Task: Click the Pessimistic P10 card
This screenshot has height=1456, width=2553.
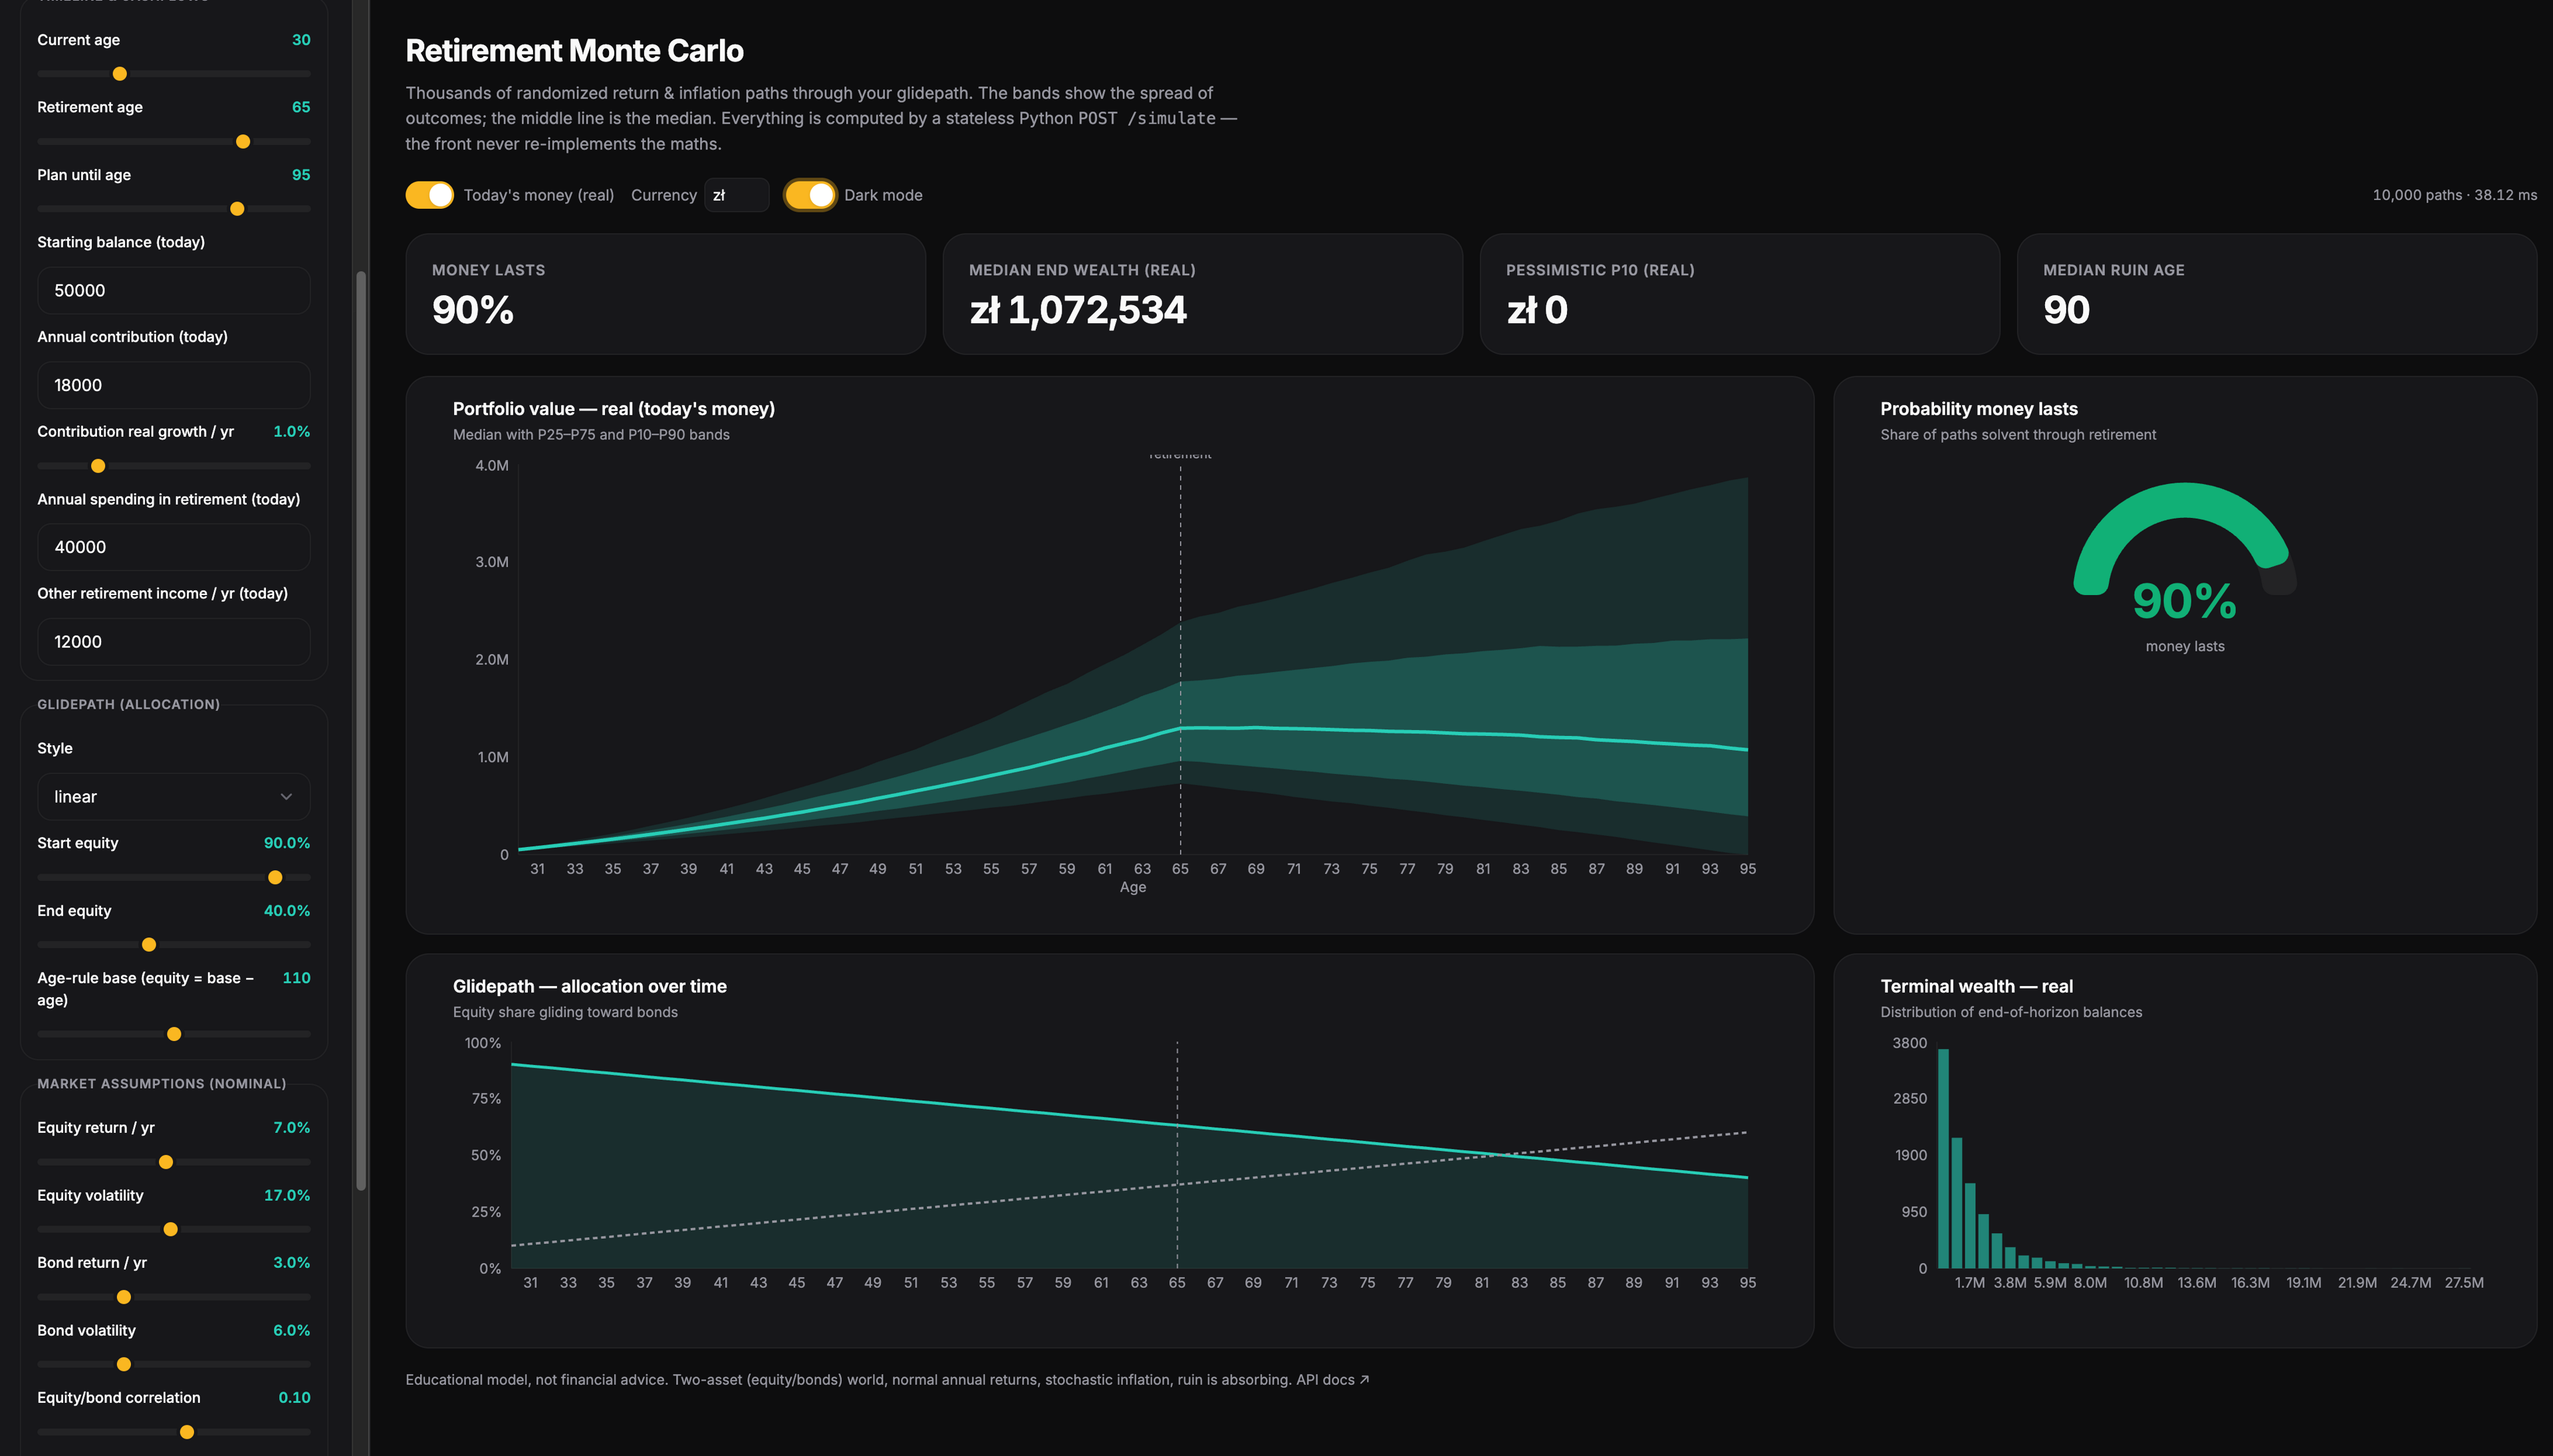Action: 1739,294
